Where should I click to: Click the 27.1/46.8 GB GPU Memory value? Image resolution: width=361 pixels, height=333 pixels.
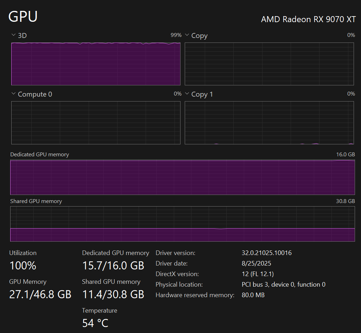pyautogui.click(x=40, y=294)
